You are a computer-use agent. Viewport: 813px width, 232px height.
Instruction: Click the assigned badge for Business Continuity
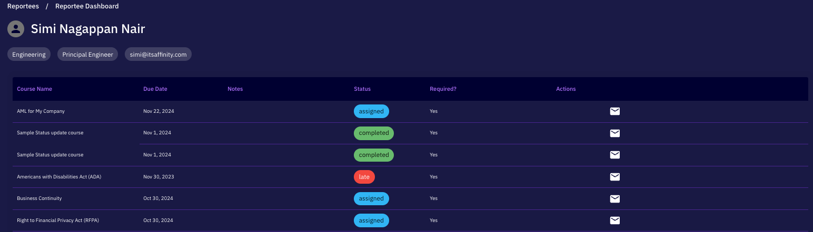click(x=371, y=198)
